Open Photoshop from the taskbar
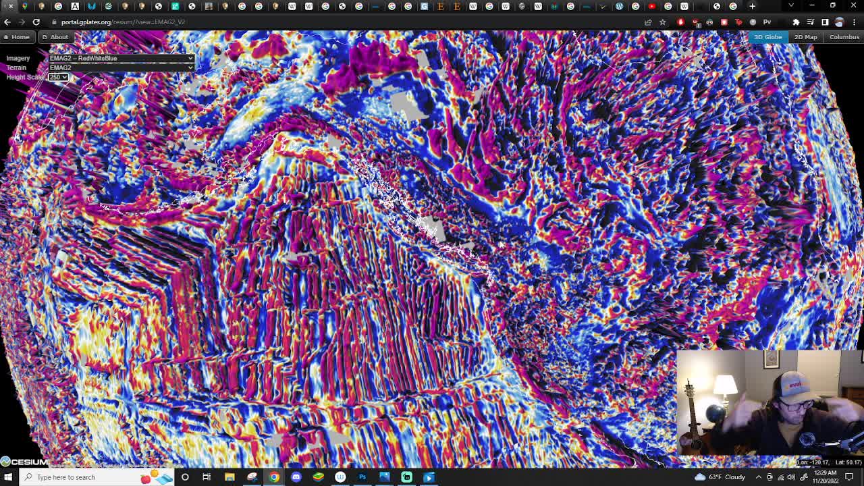 pos(362,477)
